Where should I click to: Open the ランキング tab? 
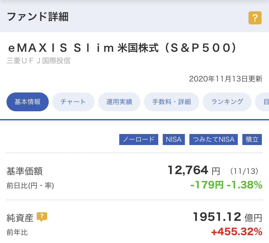(x=227, y=102)
